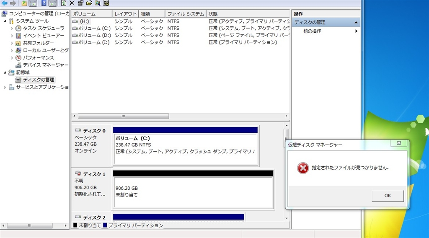Open デバイス マネージャー in the tree
Image resolution: width=429 pixels, height=238 pixels.
pyautogui.click(x=46, y=65)
